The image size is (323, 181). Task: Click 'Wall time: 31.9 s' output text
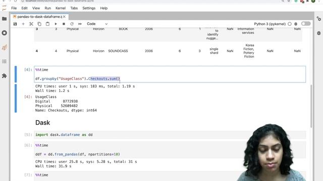53,166
